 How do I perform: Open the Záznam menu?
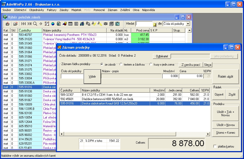pyautogui.click(x=113, y=10)
